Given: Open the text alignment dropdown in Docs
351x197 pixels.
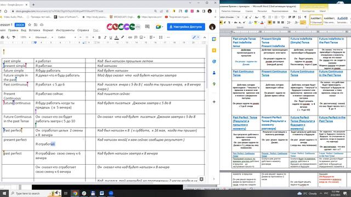Looking at the screenshot, I should tap(152, 37).
